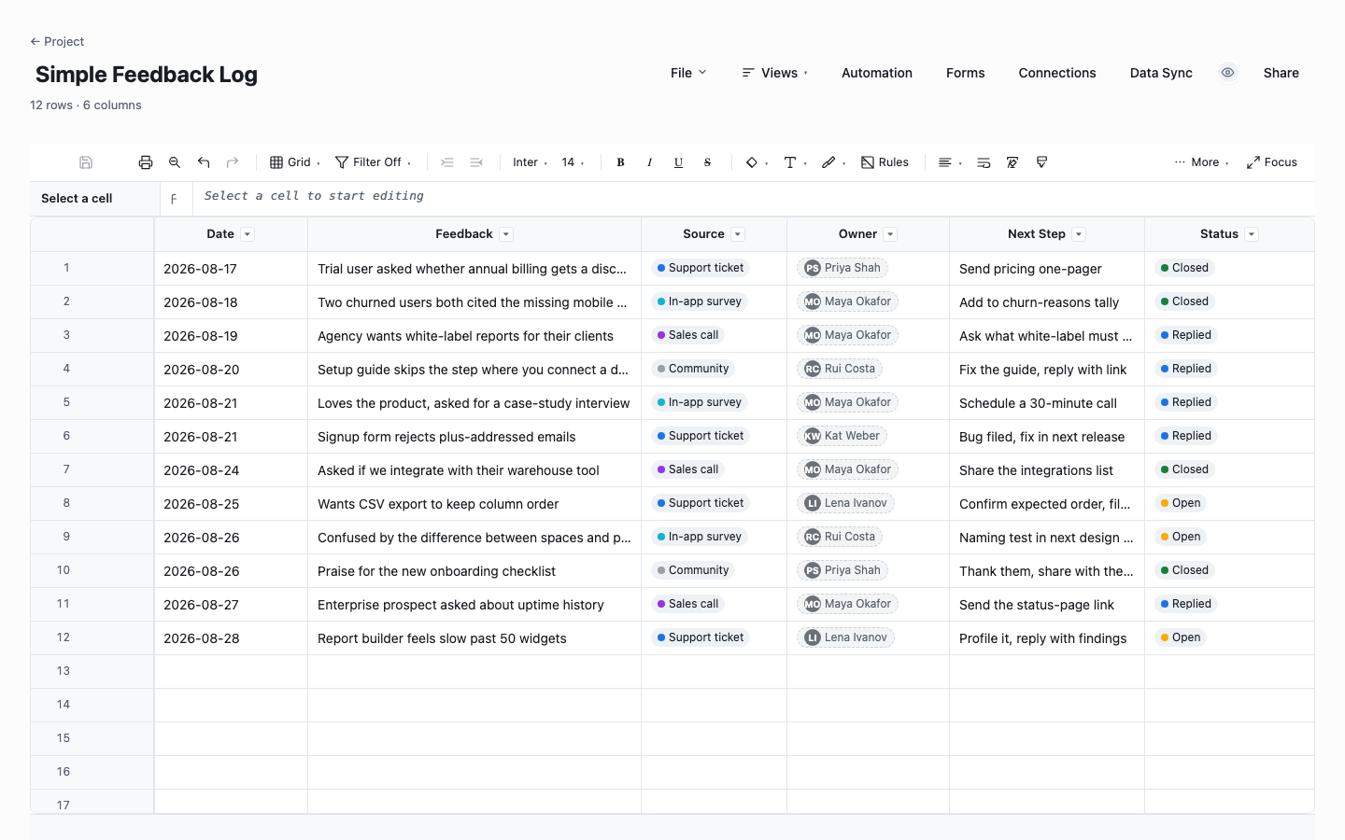This screenshot has width=1345, height=840.
Task: Click the indent rows icon
Action: 447,162
